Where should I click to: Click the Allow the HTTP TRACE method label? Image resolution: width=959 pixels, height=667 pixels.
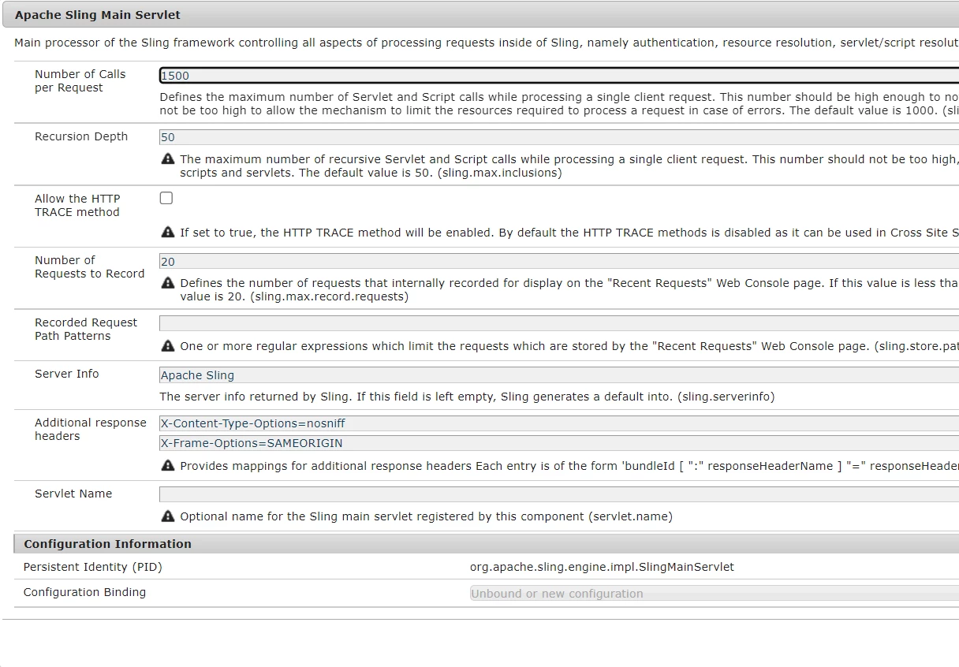(x=77, y=205)
